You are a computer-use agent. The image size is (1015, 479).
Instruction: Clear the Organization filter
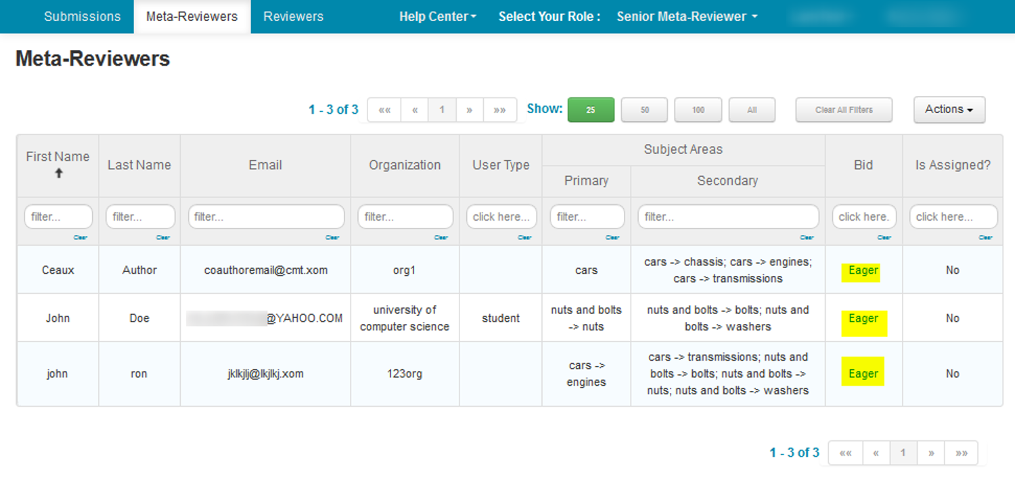[441, 237]
